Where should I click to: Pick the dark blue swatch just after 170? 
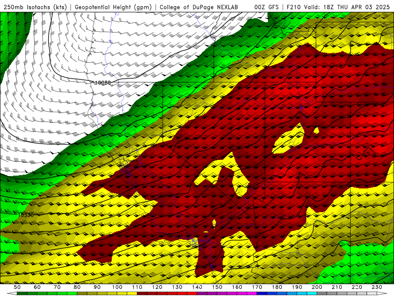pos(262,294)
